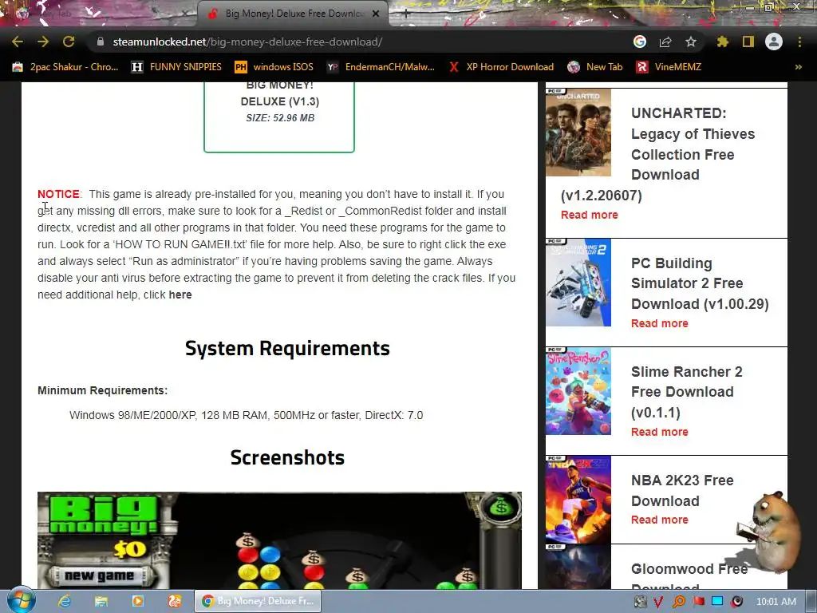Viewport: 817px width, 613px height.
Task: Open NBA 2K23 Free Download title
Action: pyautogui.click(x=682, y=491)
